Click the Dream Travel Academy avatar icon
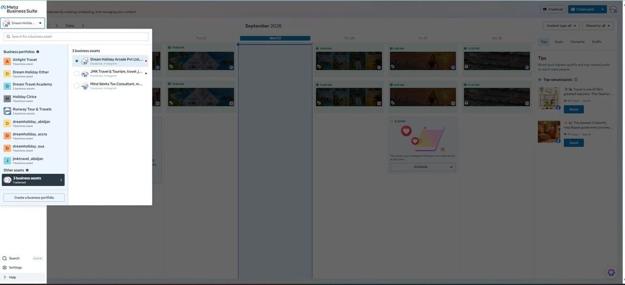 coord(7,86)
